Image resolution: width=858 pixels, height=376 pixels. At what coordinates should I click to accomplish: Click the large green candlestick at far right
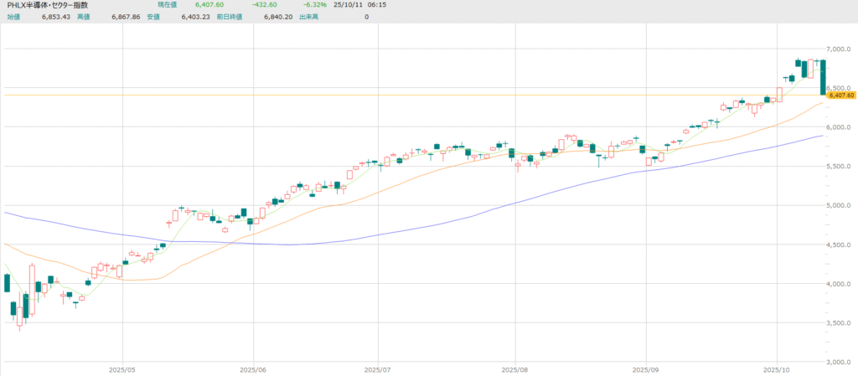[824, 77]
